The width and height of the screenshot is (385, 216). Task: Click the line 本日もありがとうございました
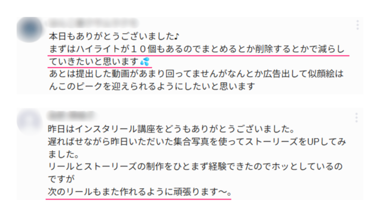(114, 36)
